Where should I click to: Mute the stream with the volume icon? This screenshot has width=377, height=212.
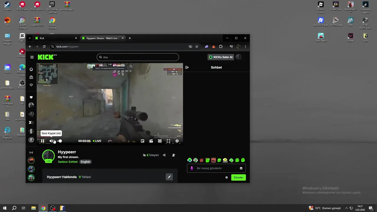(x=52, y=141)
